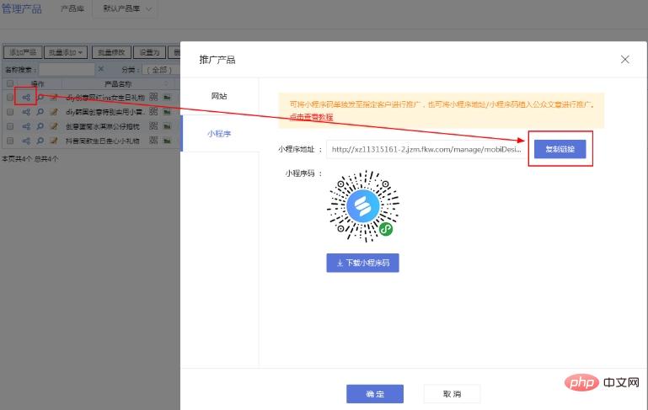The image size is (648, 410).
Task: Open image icon for 冰淇淋公仔抱枕 product row
Action: 167,126
